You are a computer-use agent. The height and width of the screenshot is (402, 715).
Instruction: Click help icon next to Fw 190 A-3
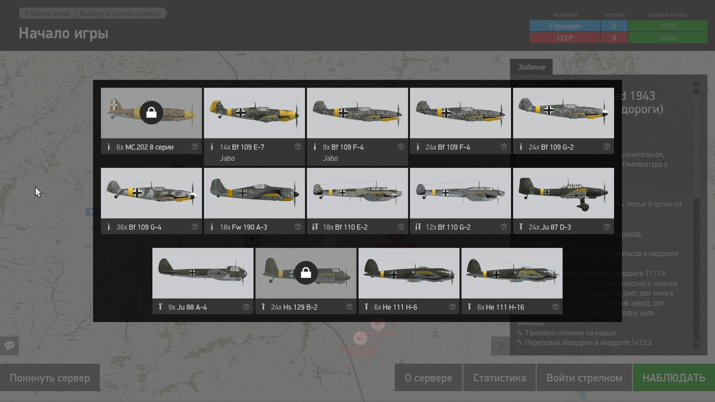(298, 227)
